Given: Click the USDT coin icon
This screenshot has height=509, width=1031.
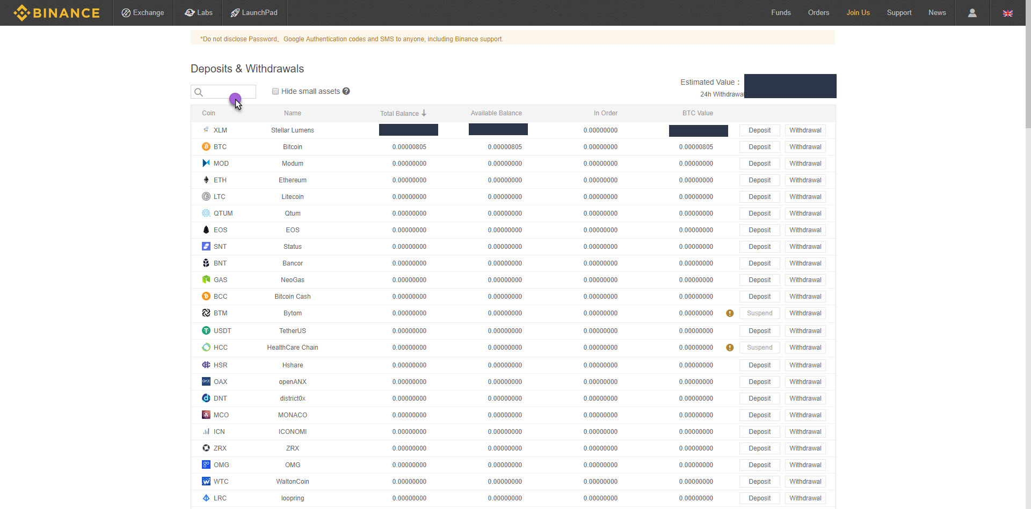Looking at the screenshot, I should [206, 330].
